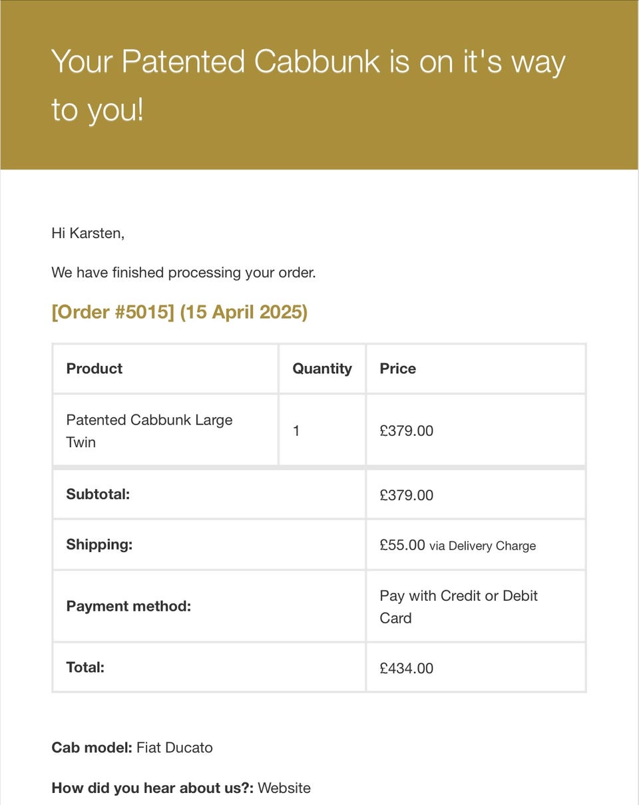This screenshot has width=639, height=805.
Task: Click the £55.00 shipping amount
Action: click(402, 545)
